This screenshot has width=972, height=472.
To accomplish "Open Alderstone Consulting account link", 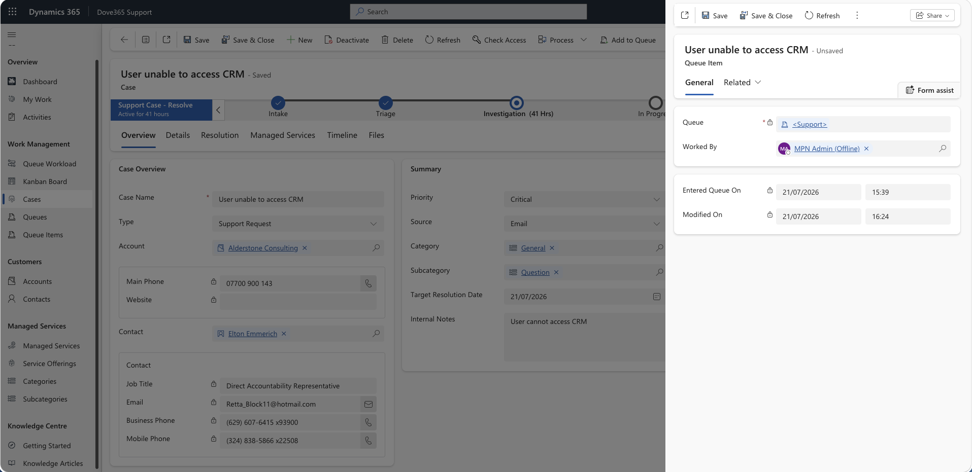I will pos(263,248).
